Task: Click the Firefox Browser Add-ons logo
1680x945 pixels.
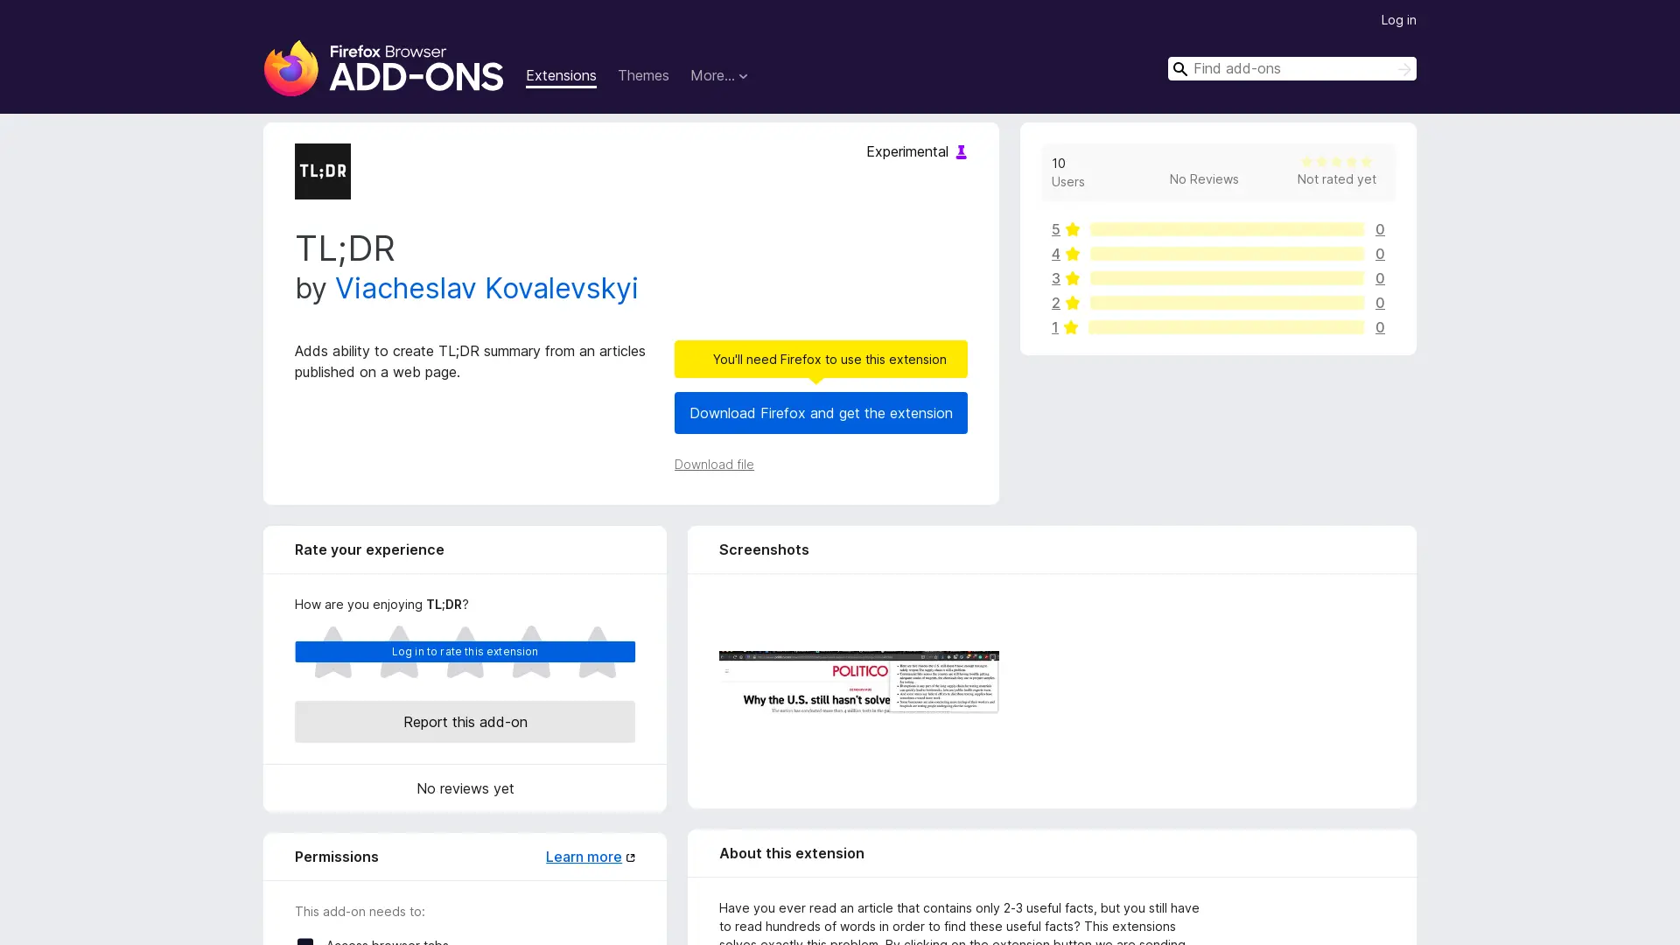Action: (383, 68)
